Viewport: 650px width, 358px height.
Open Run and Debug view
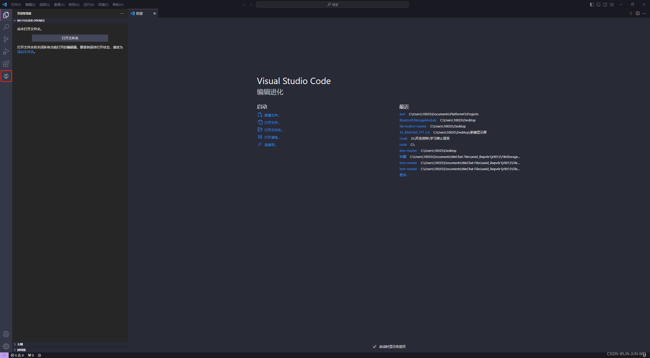click(x=6, y=52)
